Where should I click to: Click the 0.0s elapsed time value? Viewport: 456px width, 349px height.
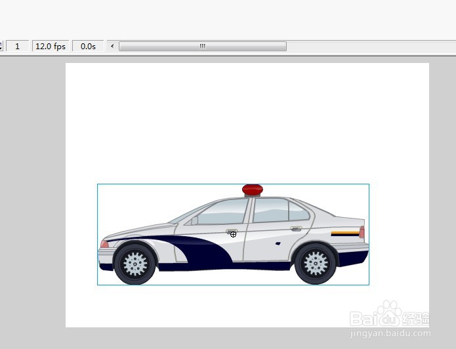click(88, 46)
